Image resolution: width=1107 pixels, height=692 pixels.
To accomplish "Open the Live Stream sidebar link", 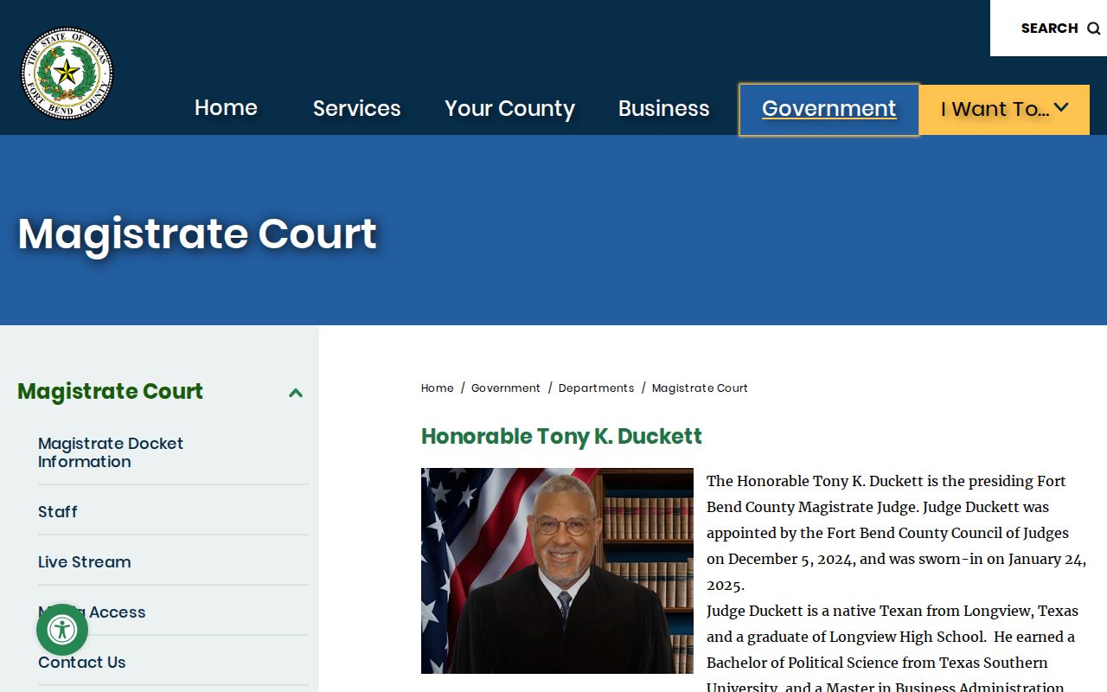I will [85, 562].
